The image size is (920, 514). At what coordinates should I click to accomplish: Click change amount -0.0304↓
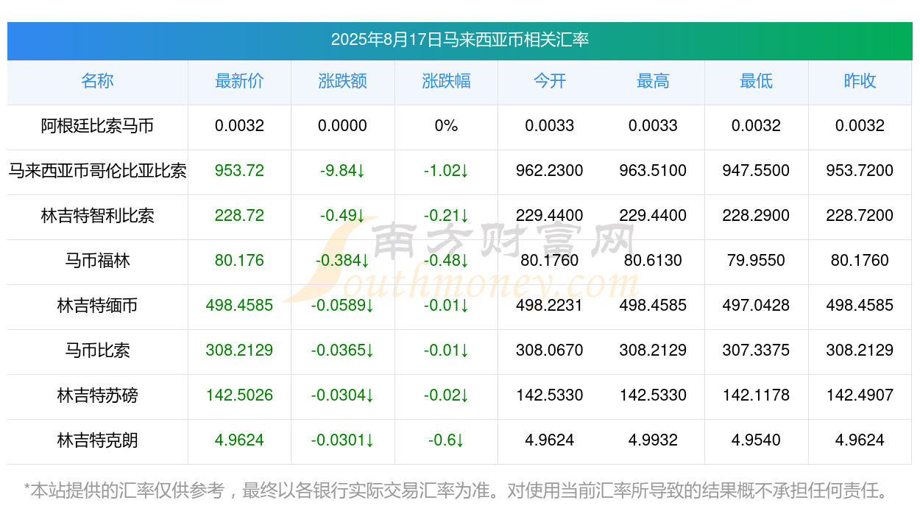(342, 395)
